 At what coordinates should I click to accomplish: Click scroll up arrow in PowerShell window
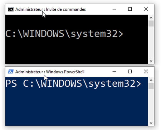pyautogui.click(x=151, y=80)
